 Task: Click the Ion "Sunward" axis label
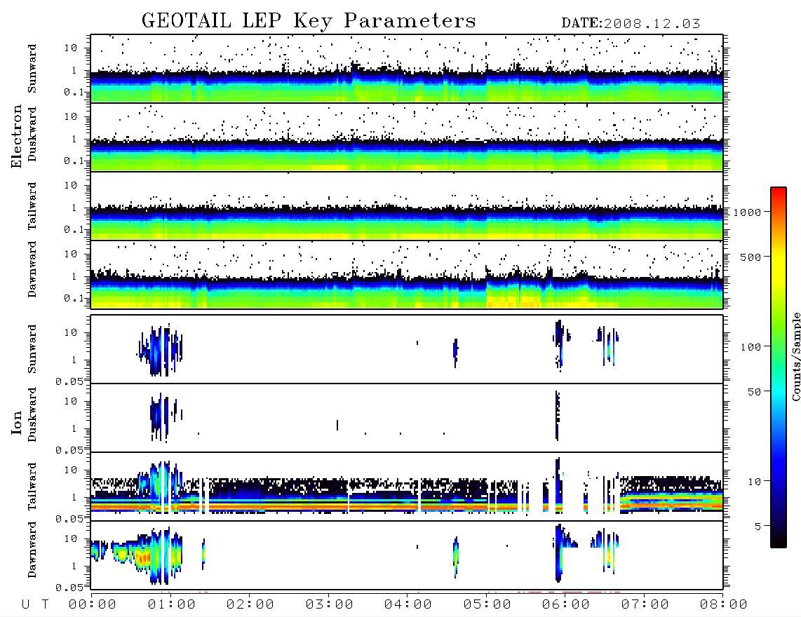pyautogui.click(x=32, y=349)
